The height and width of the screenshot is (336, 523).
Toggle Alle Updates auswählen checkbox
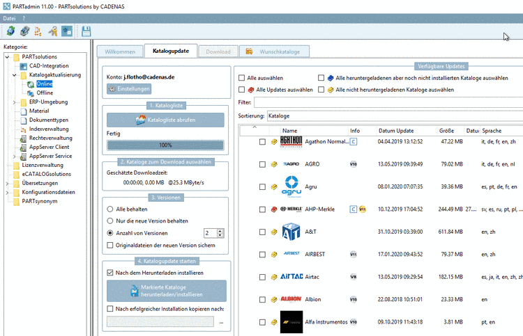click(241, 90)
